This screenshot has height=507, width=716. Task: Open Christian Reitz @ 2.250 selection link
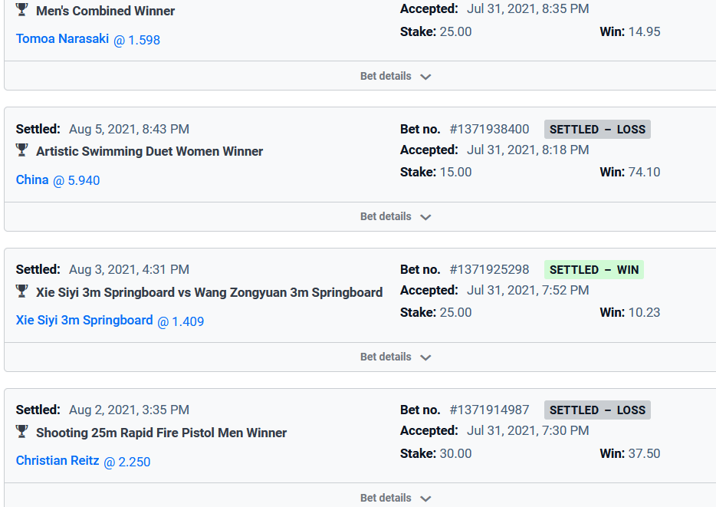[83, 461]
